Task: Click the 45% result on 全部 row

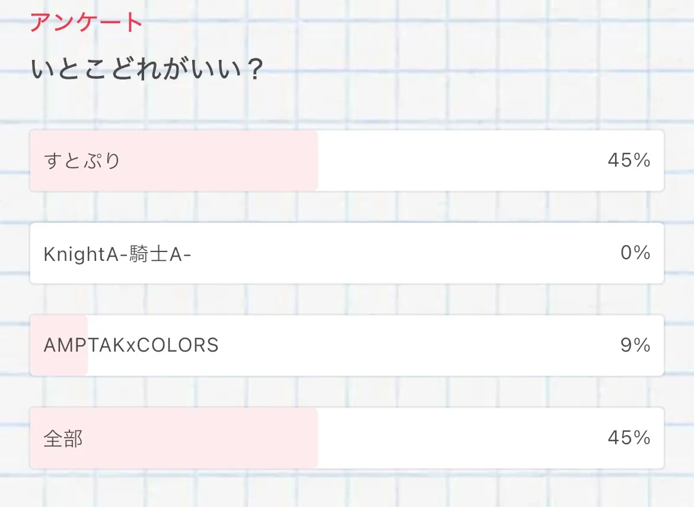Action: tap(629, 438)
